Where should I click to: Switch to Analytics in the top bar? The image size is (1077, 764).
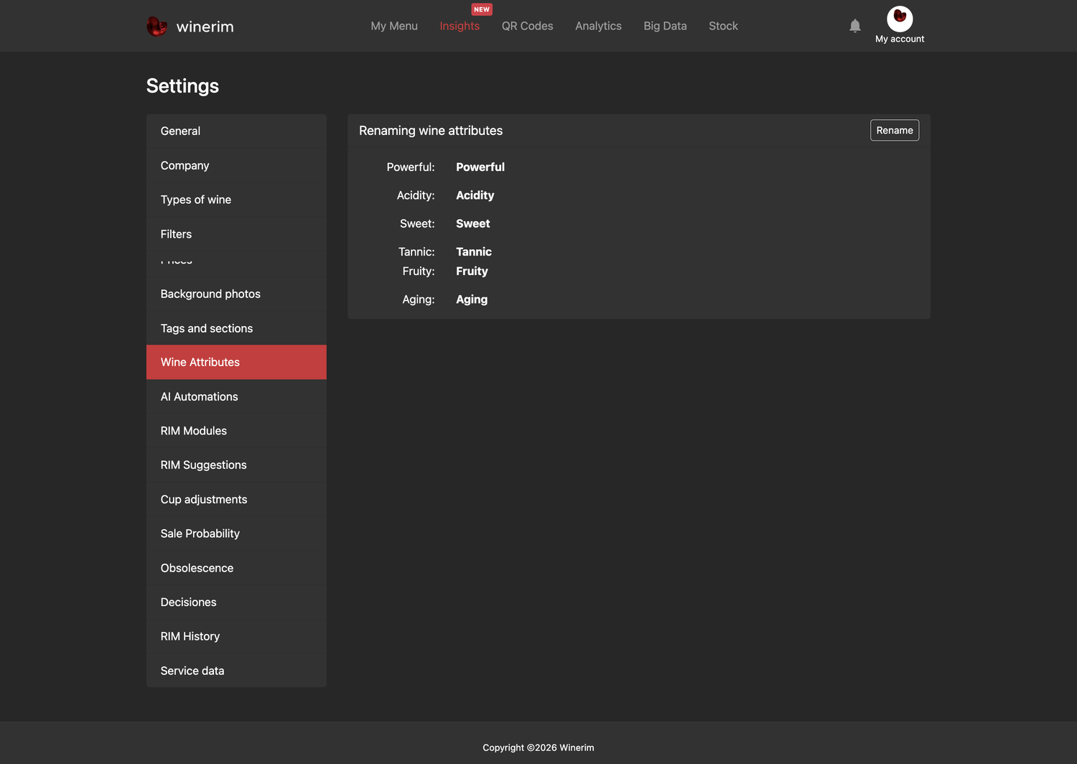598,26
